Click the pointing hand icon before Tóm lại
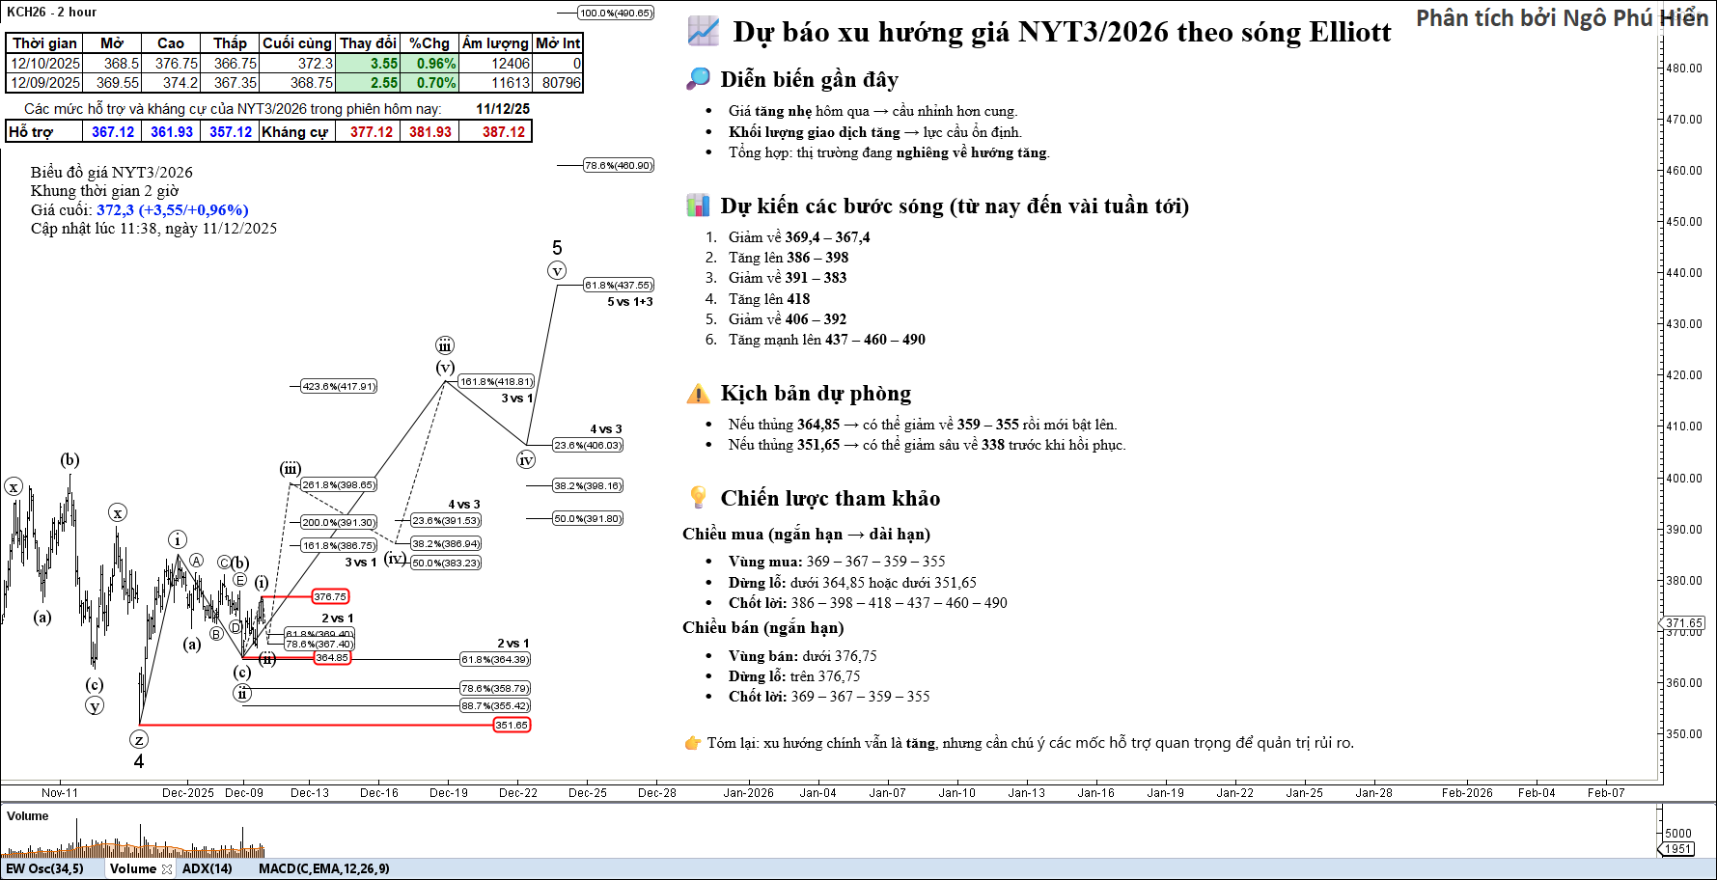1717x880 pixels. click(692, 743)
